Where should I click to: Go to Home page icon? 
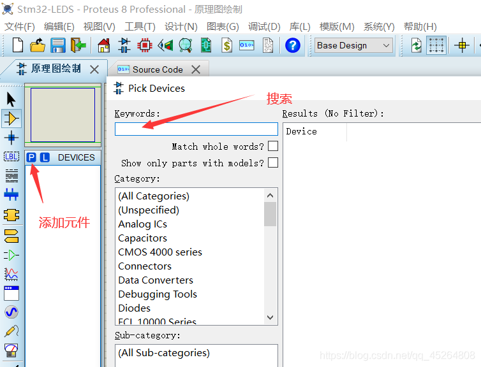[x=104, y=45]
